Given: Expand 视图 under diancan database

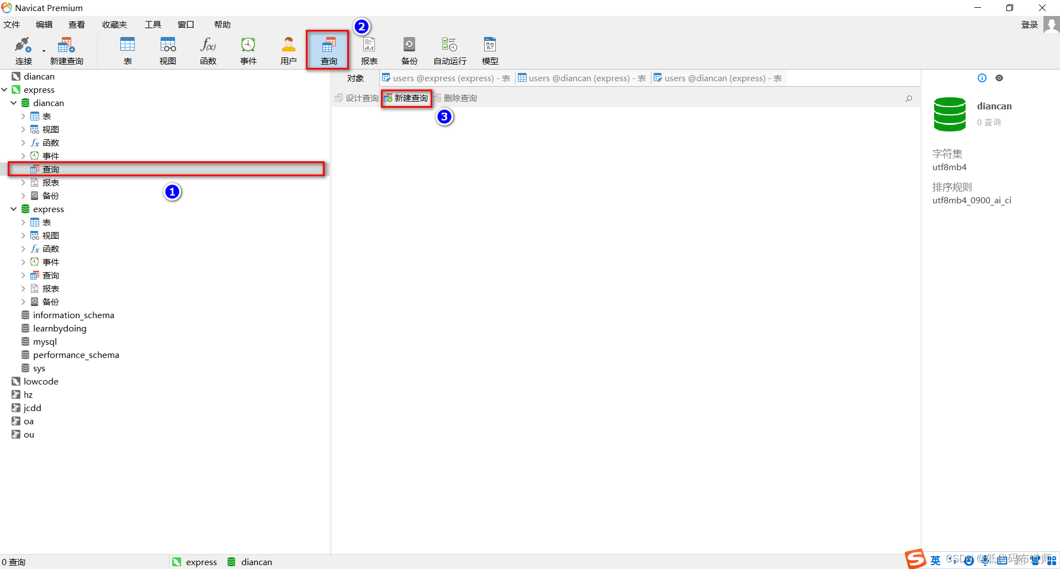Looking at the screenshot, I should [x=23, y=129].
